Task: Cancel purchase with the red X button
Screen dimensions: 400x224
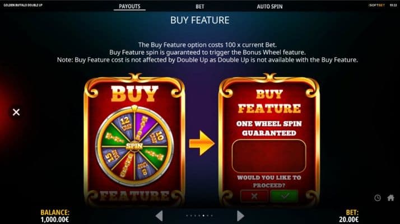Action: point(254,196)
